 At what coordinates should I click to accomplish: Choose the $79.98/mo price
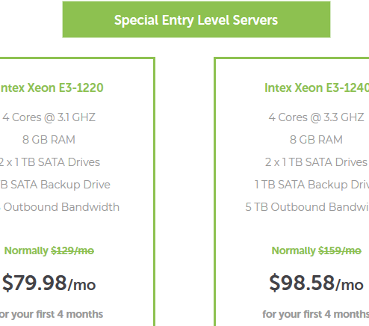coord(49,283)
